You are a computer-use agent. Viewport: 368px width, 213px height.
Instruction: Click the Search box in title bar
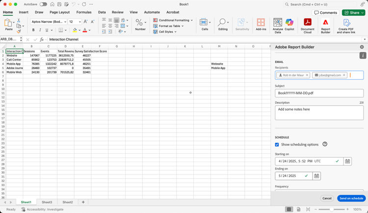(320, 4)
